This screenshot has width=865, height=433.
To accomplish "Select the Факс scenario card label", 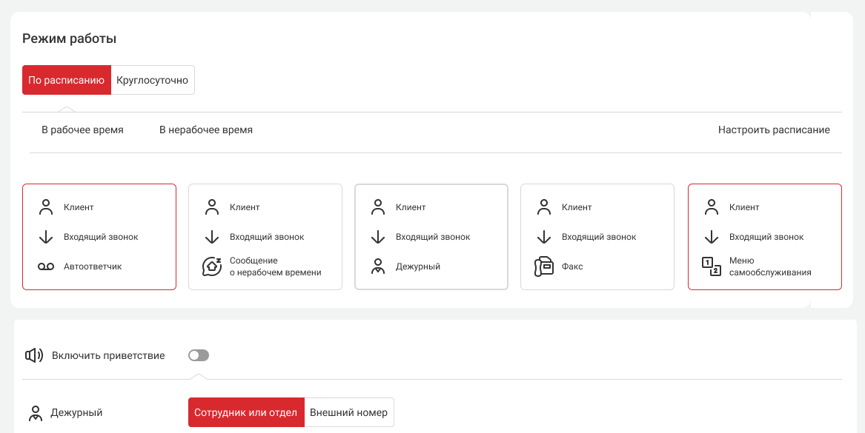I will point(572,266).
